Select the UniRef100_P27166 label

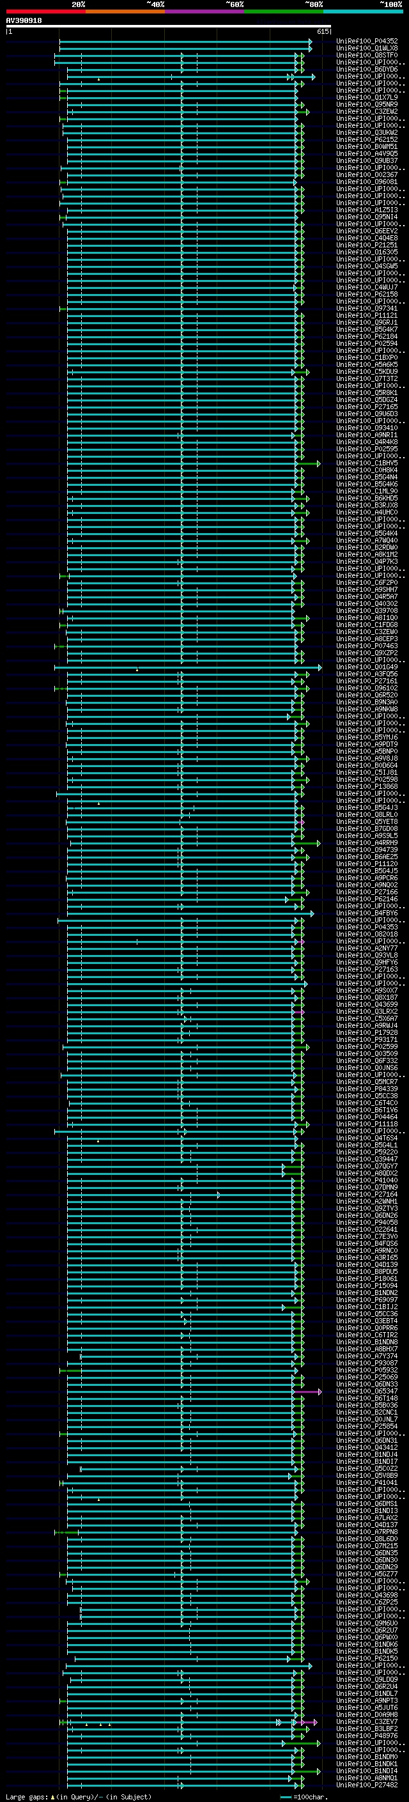coord(367,892)
